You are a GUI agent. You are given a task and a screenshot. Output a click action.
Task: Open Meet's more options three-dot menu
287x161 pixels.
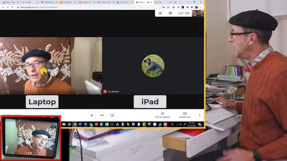pos(200,115)
